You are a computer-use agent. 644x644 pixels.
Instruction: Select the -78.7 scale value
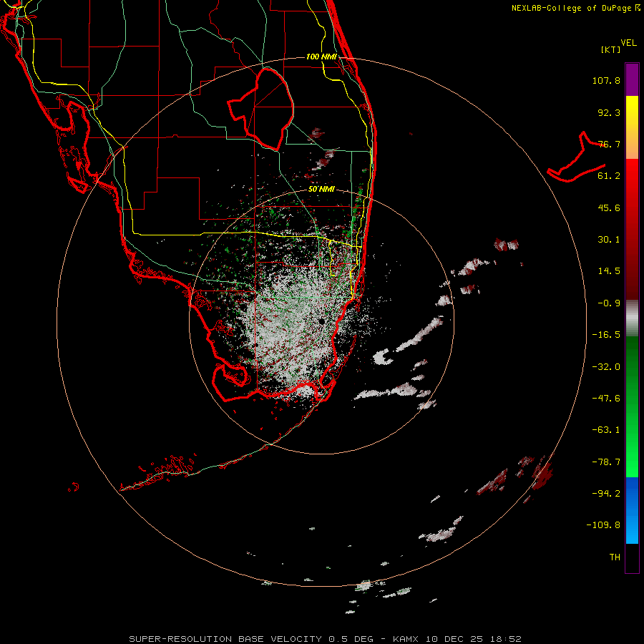click(606, 462)
